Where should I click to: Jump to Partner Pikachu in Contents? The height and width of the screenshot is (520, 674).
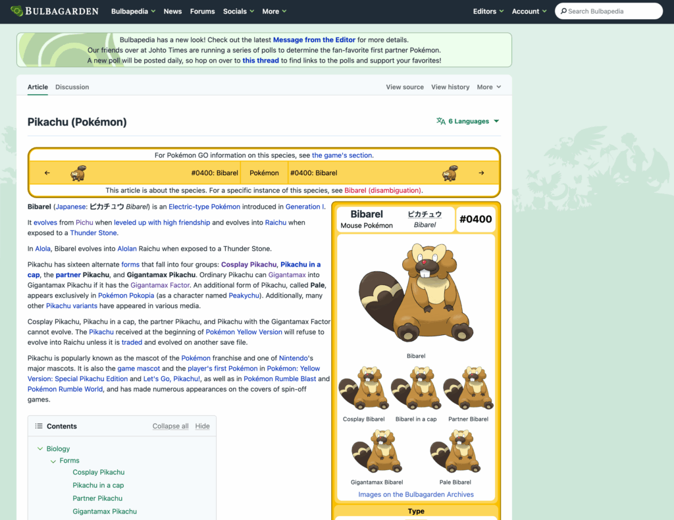[97, 498]
